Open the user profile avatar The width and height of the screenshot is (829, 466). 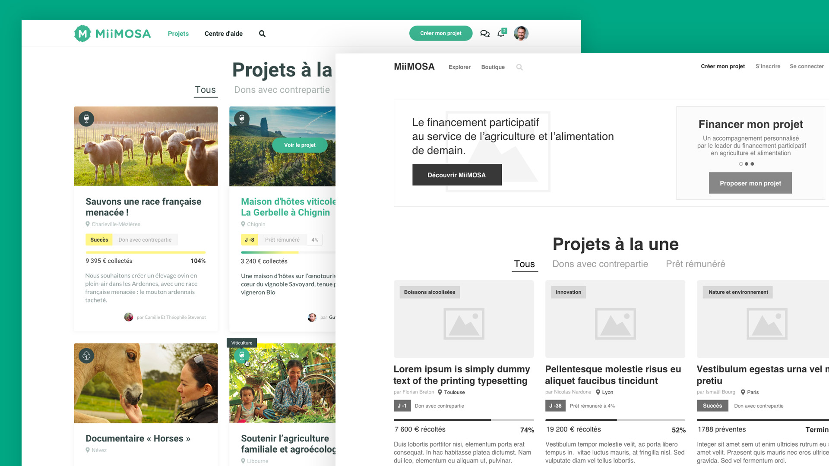click(521, 33)
